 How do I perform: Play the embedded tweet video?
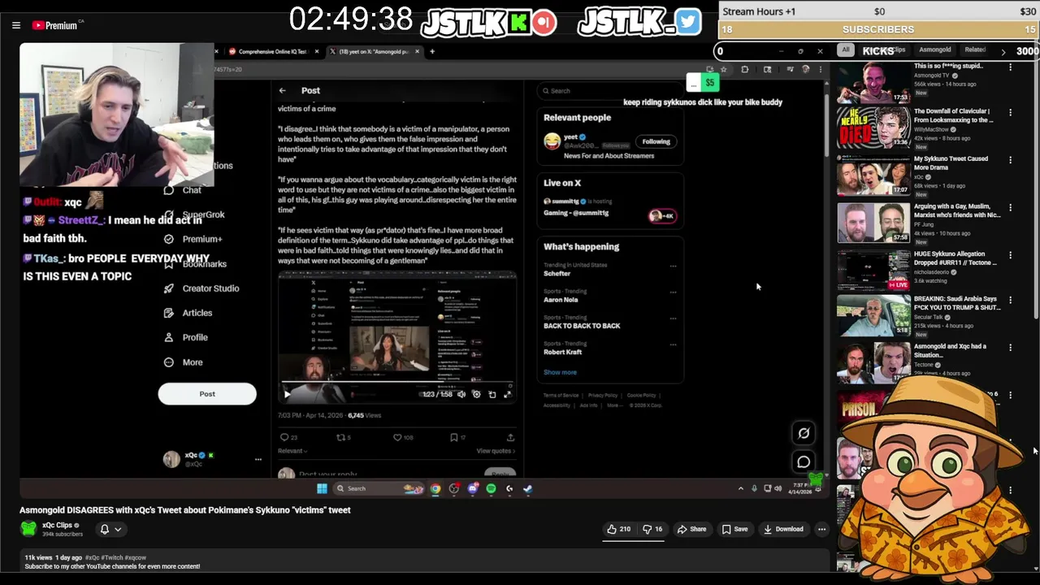(x=287, y=394)
